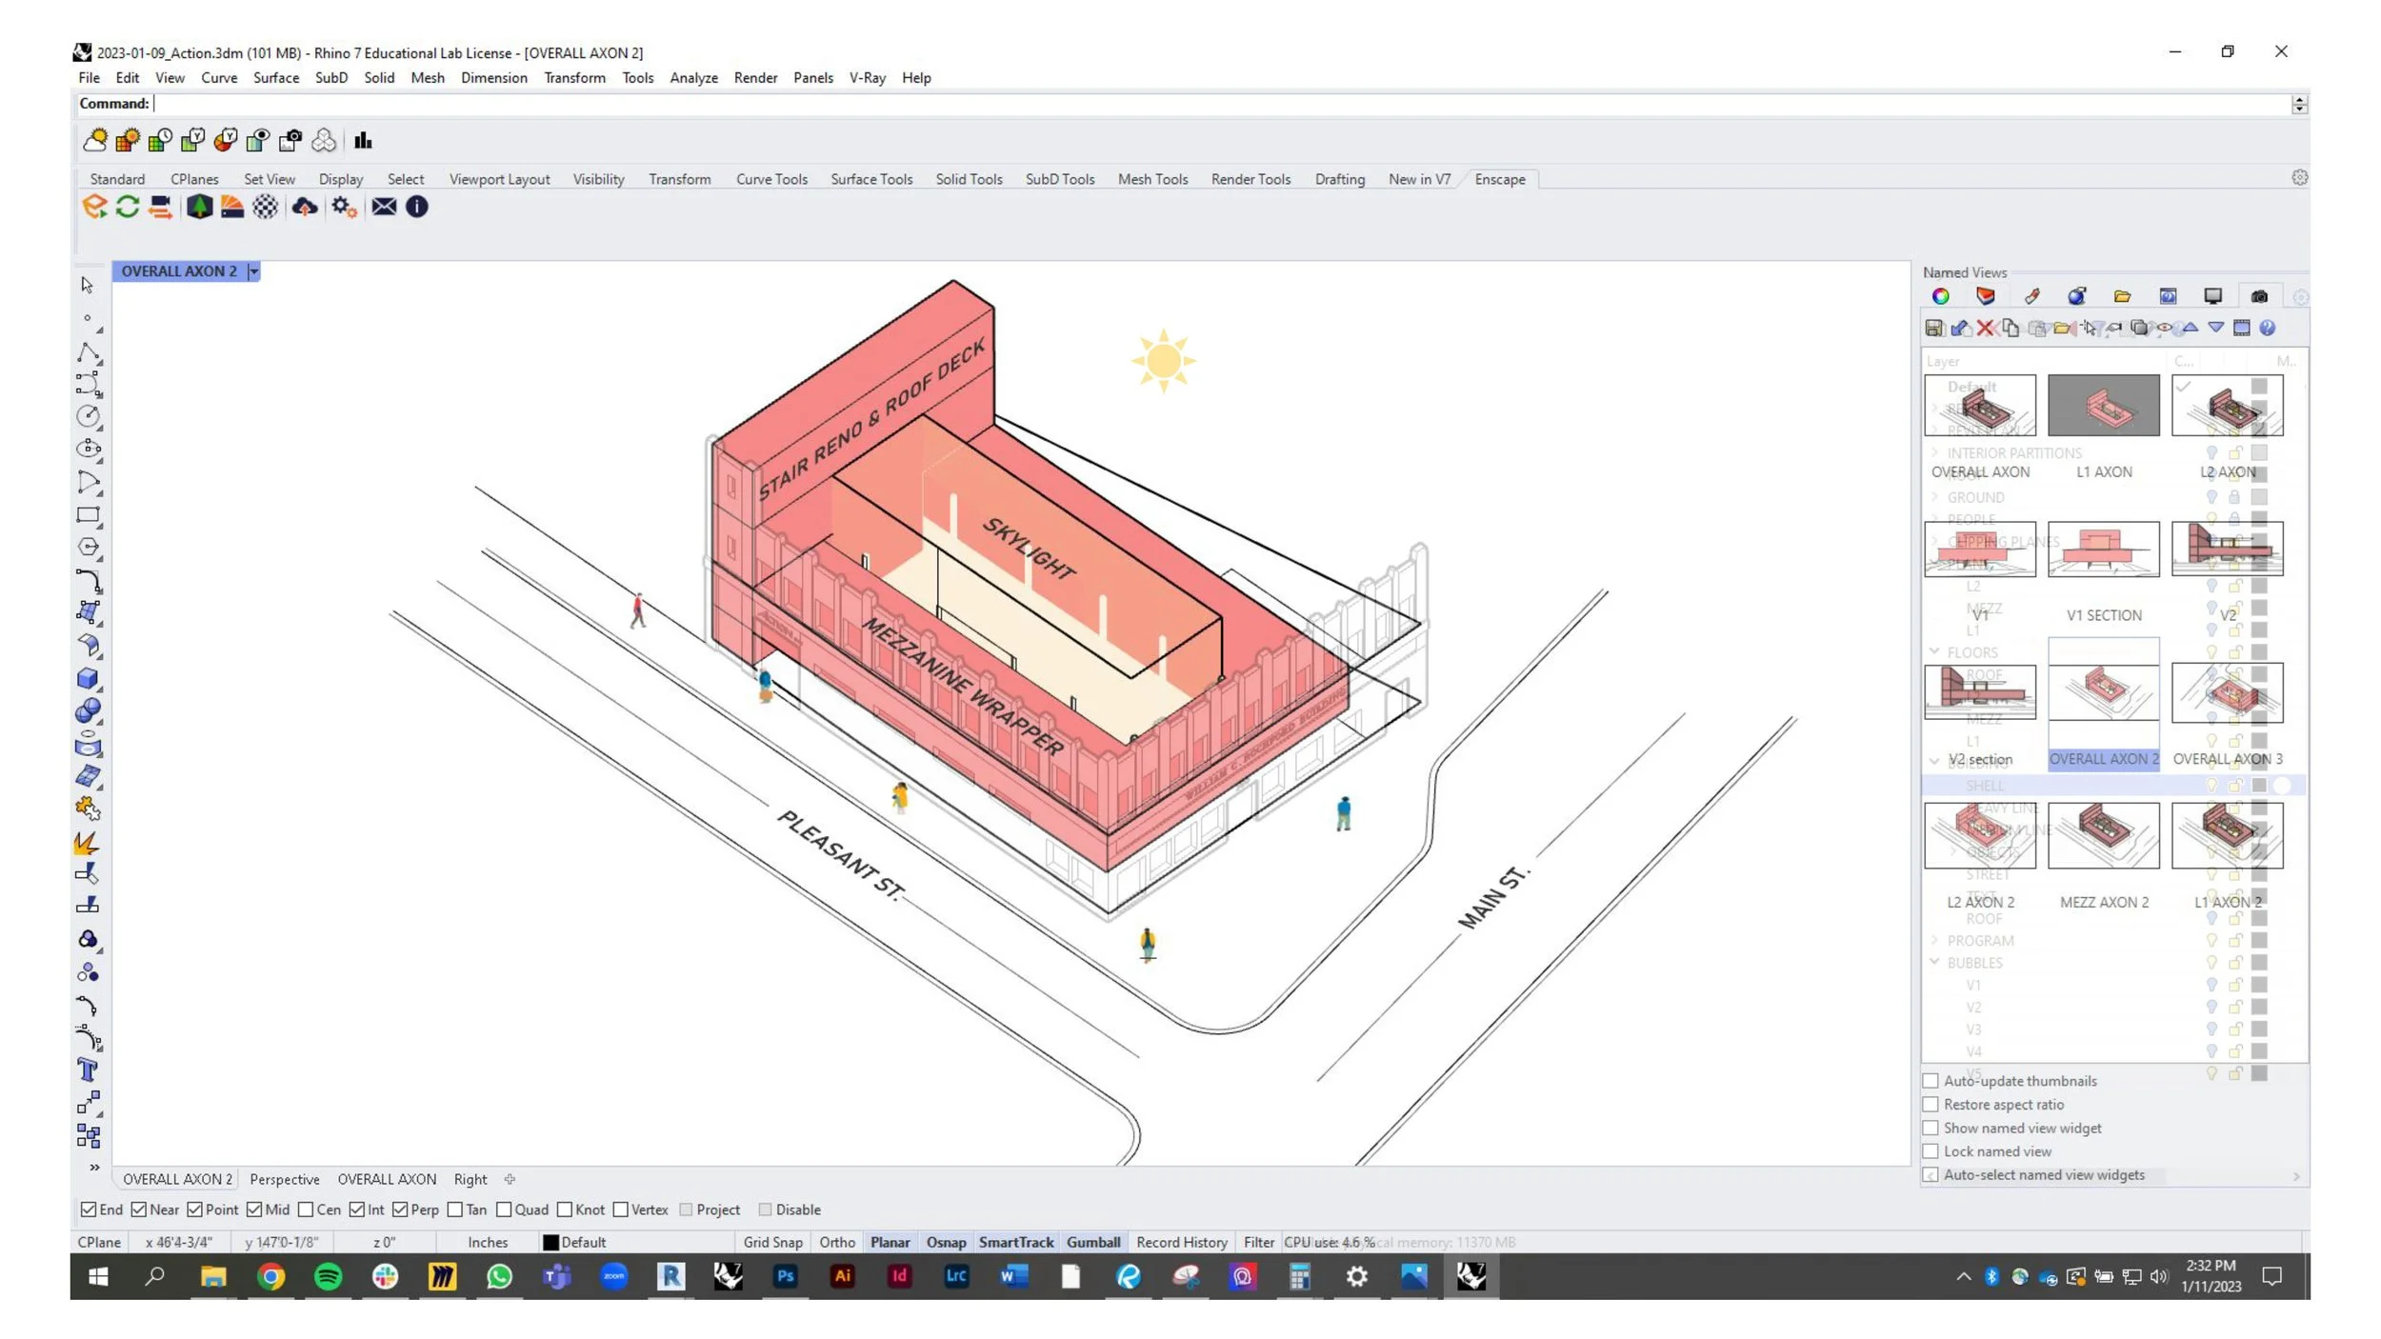The width and height of the screenshot is (2381, 1339).
Task: Open the Materials color wheel panel icon
Action: [1940, 297]
